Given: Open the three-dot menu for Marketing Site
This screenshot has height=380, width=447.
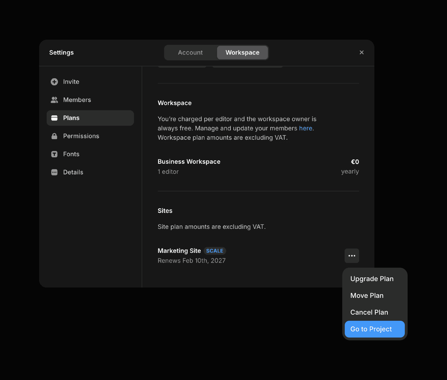Looking at the screenshot, I should pos(352,256).
